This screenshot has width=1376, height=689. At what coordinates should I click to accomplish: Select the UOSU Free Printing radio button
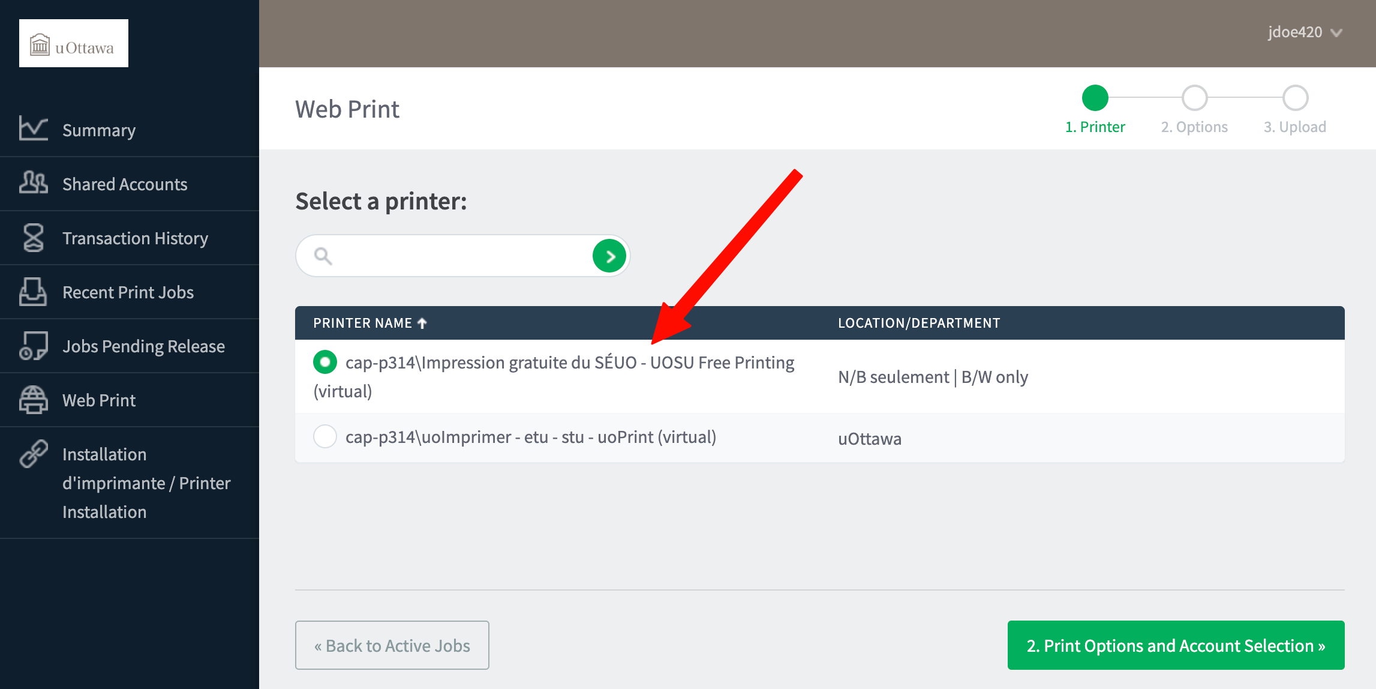[325, 362]
